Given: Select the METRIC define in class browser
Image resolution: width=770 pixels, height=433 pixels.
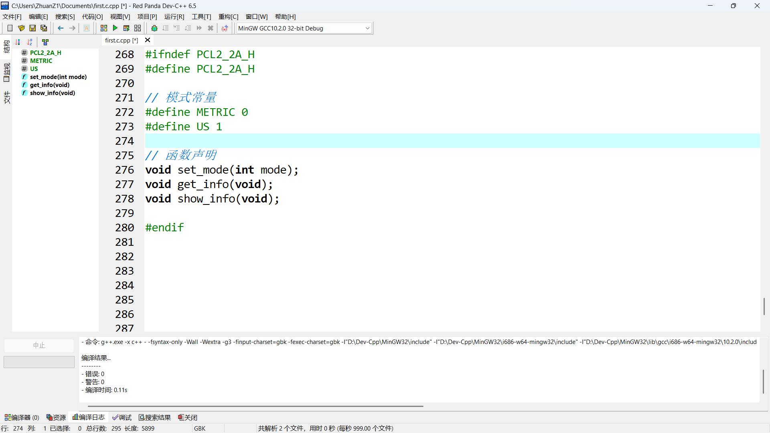Looking at the screenshot, I should point(41,61).
